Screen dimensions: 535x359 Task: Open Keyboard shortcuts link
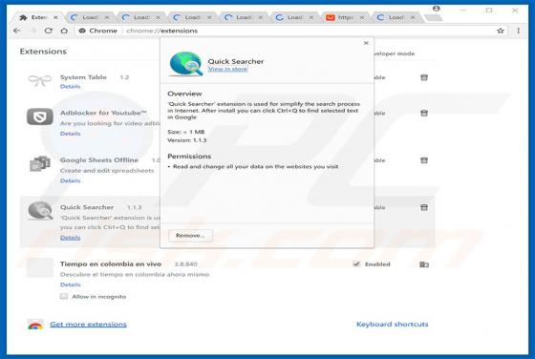(x=392, y=325)
